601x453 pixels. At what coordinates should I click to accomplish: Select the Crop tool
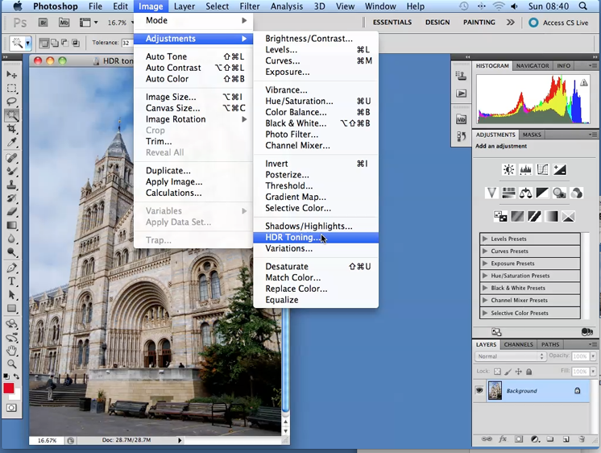tap(11, 128)
